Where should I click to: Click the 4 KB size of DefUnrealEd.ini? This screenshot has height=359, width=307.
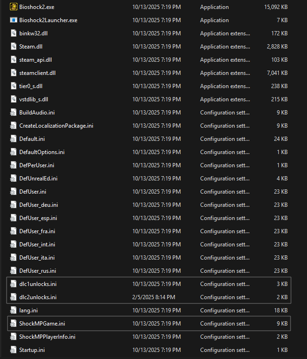[282, 179]
